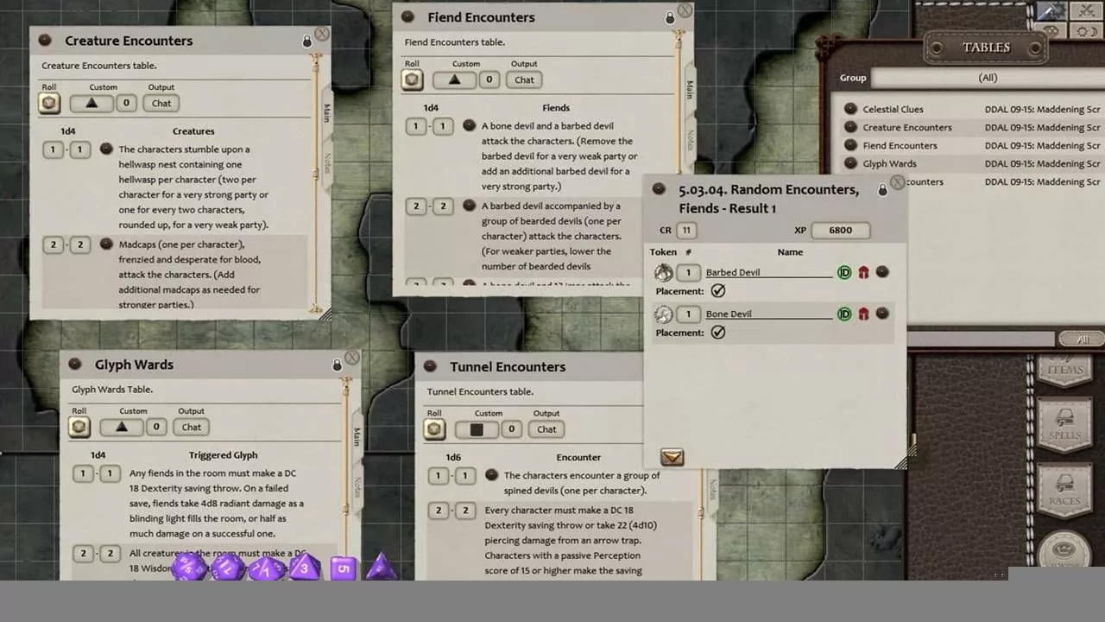Click Chat output button in Glyph Wards
Viewport: 1105px width, 622px height.
192,427
